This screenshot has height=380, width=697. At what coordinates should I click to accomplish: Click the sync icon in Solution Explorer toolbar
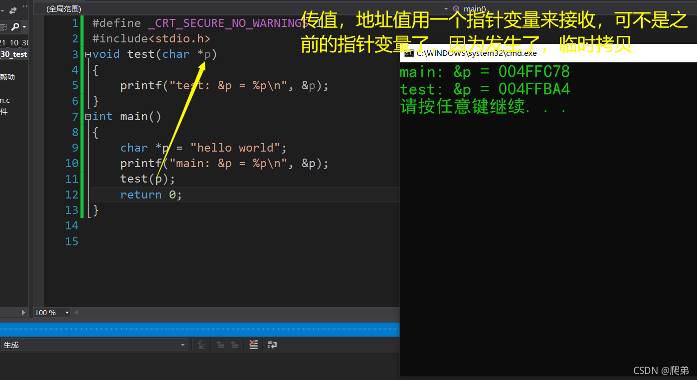tap(12, 9)
